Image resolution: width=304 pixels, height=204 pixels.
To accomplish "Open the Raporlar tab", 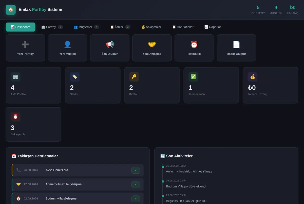I will (x=213, y=27).
